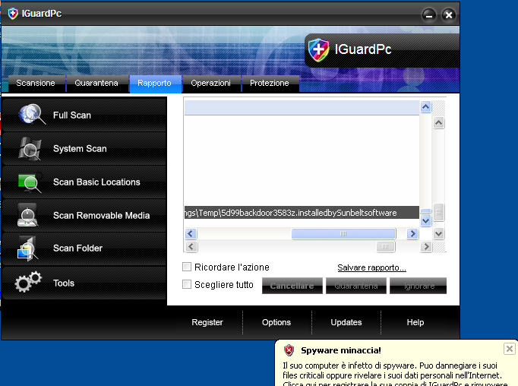Click inner list scroll up arrow
The image size is (518, 386).
point(425,106)
